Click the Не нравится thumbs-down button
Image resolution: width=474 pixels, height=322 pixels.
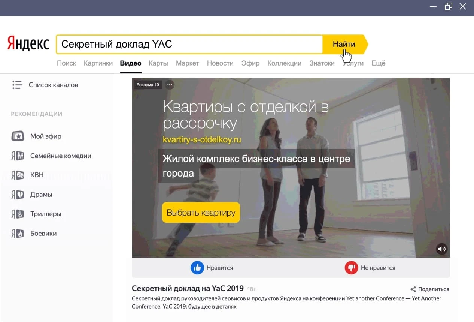pyautogui.click(x=351, y=267)
